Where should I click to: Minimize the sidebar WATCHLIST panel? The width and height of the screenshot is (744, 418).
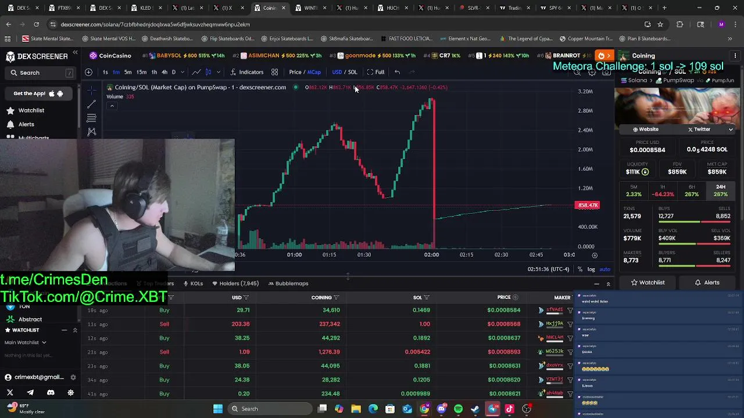[64, 330]
